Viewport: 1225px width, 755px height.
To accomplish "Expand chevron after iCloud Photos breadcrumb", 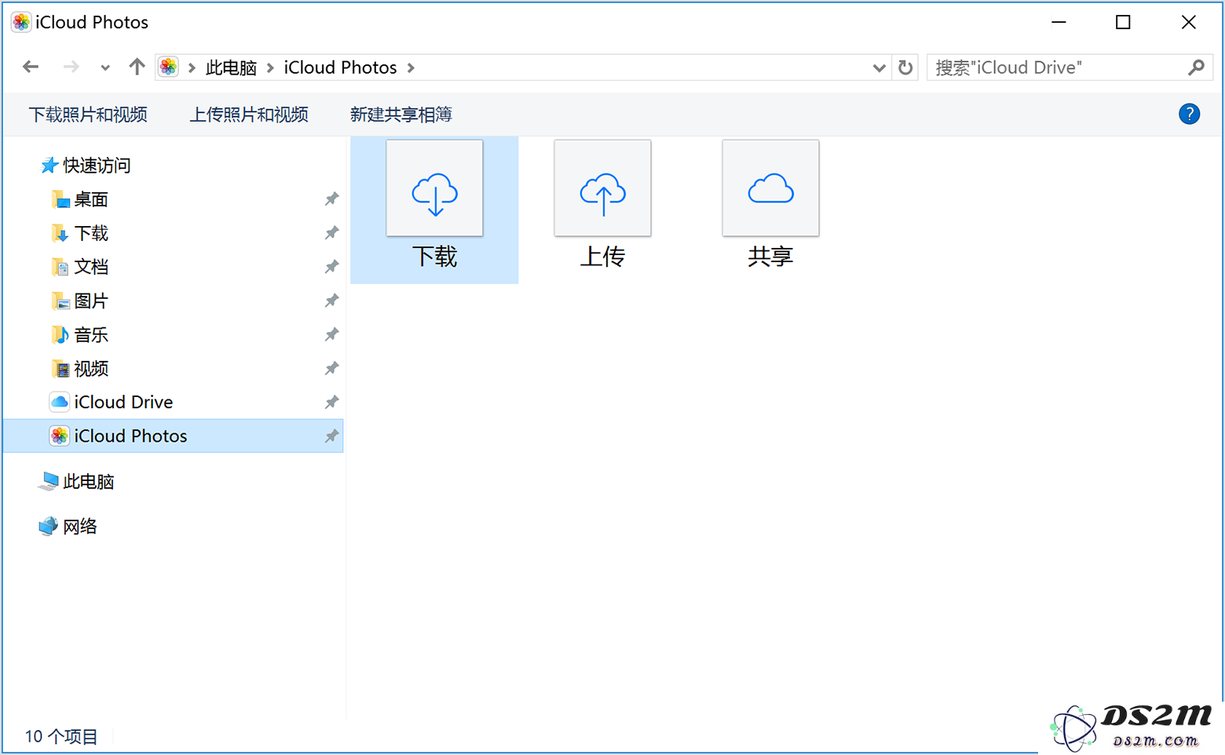I will pos(411,67).
